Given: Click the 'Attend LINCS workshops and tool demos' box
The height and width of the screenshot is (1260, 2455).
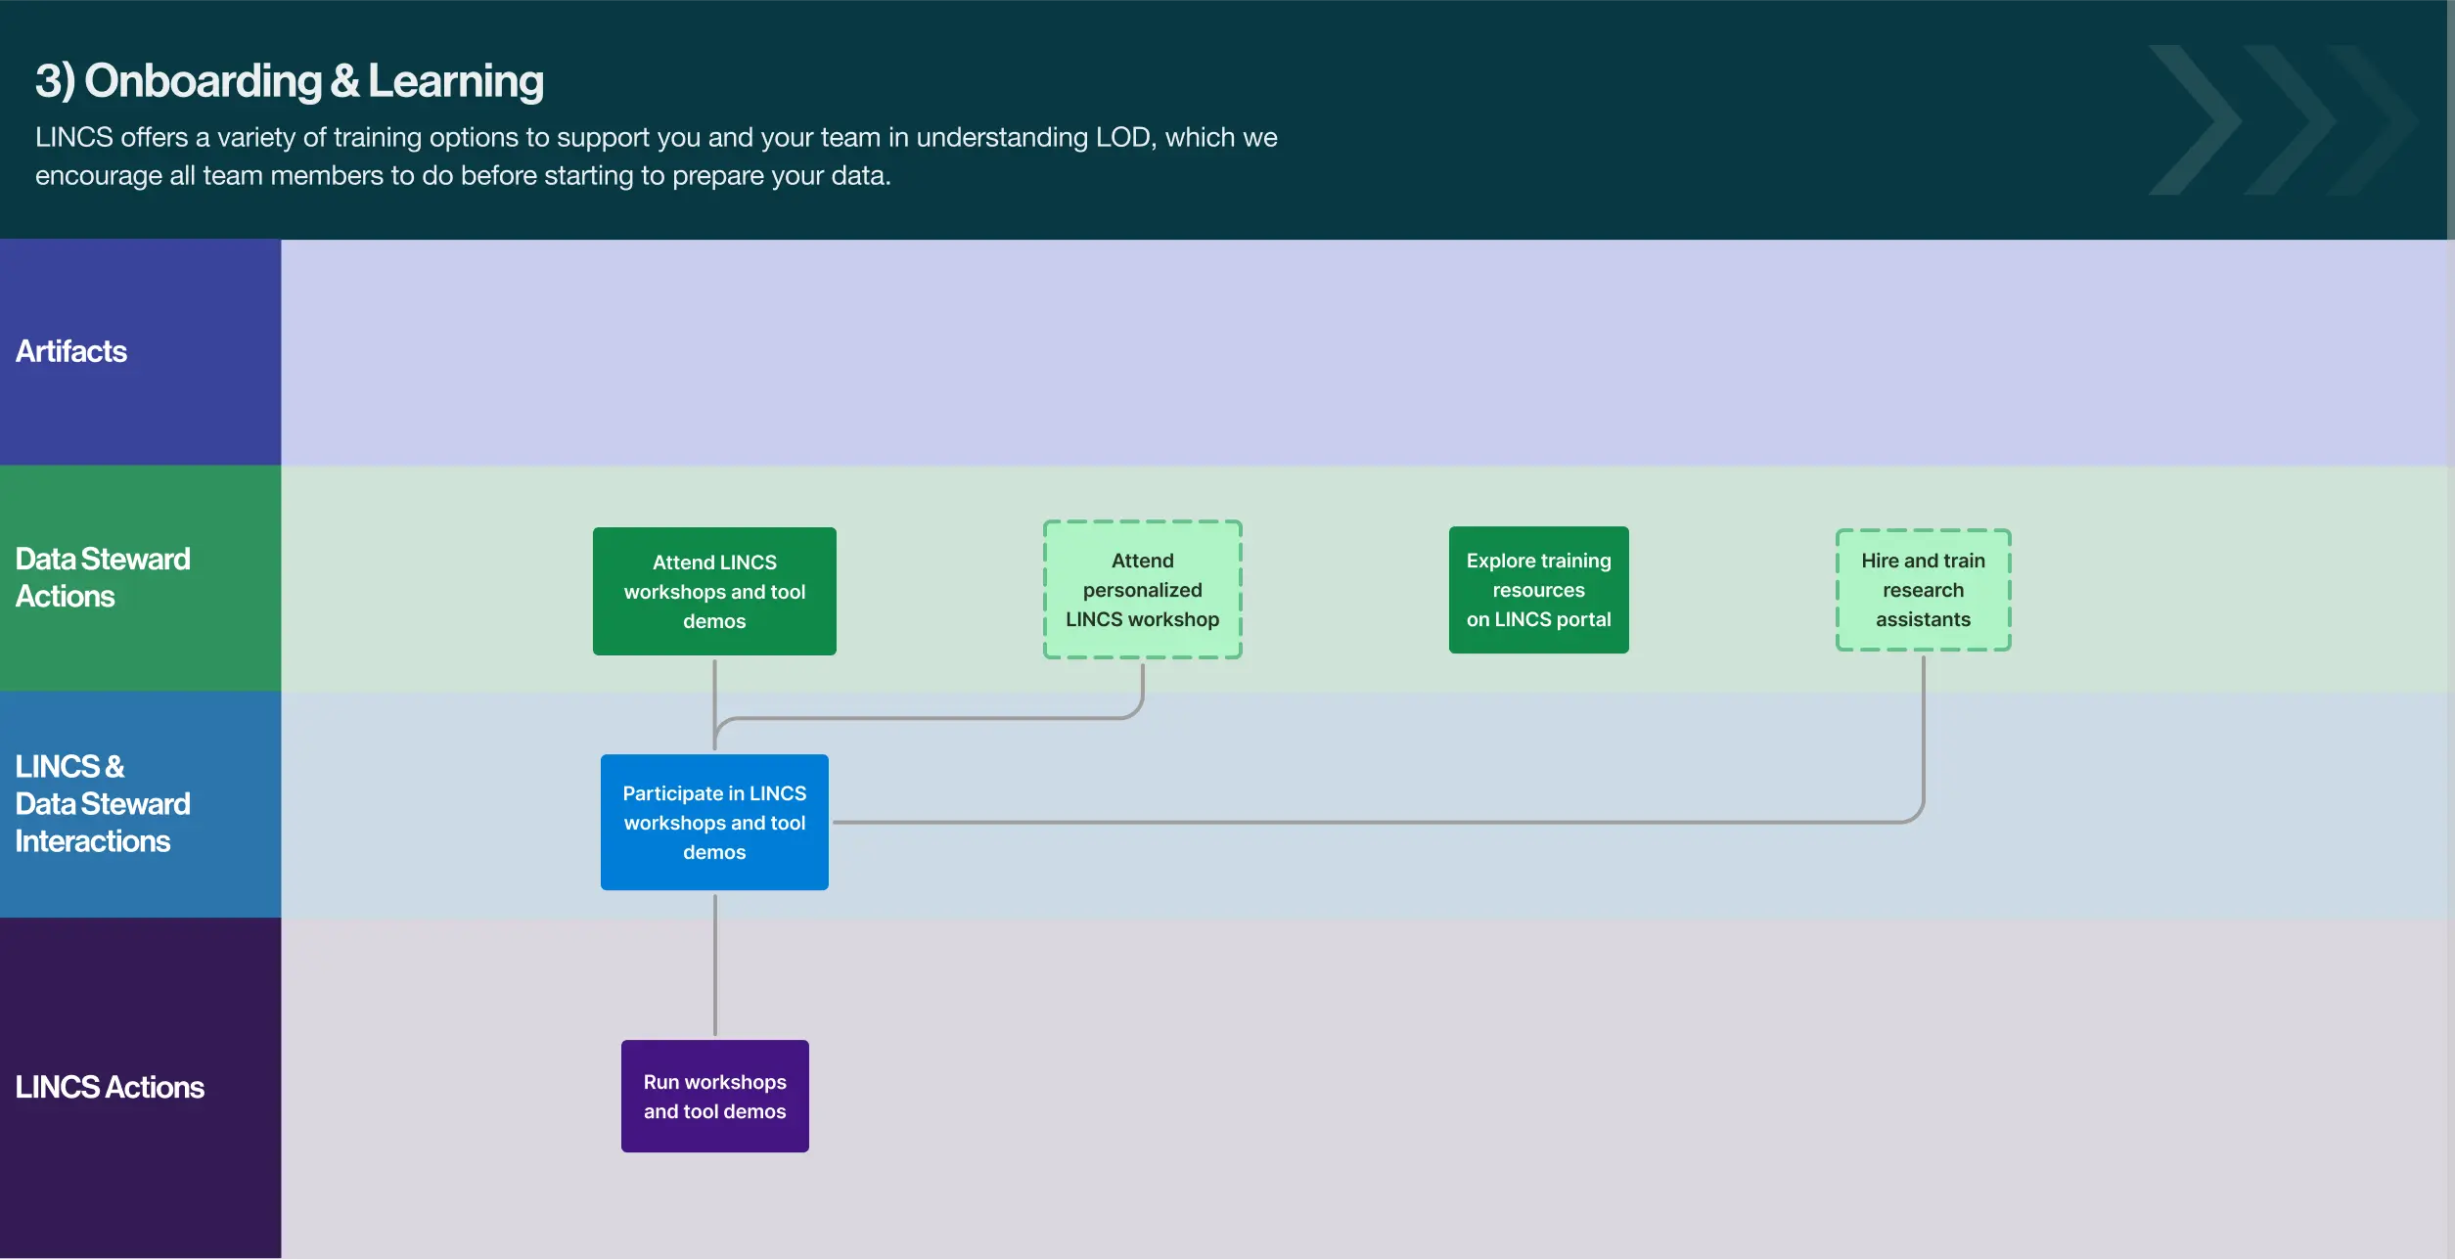Looking at the screenshot, I should [x=714, y=591].
